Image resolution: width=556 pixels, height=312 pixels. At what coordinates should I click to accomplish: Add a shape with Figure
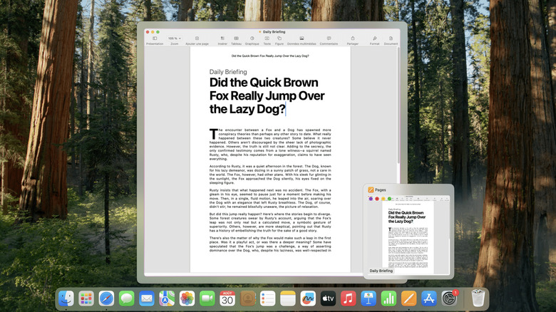pos(279,41)
